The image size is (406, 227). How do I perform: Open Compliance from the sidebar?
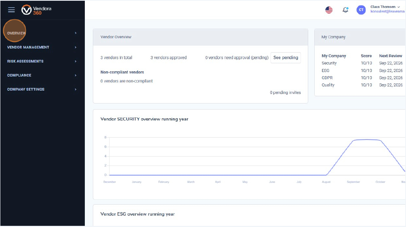tap(19, 75)
